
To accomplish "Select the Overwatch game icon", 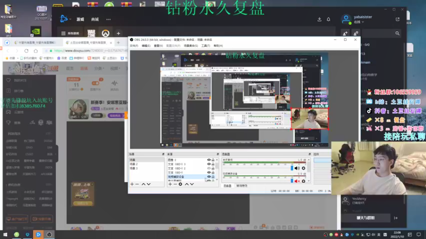I will click(x=105, y=33).
